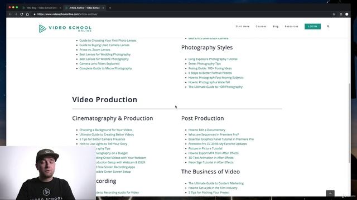The width and height of the screenshot is (357, 200).
Task: Open Prime vs. Zoom Lenses article
Action: [95, 49]
